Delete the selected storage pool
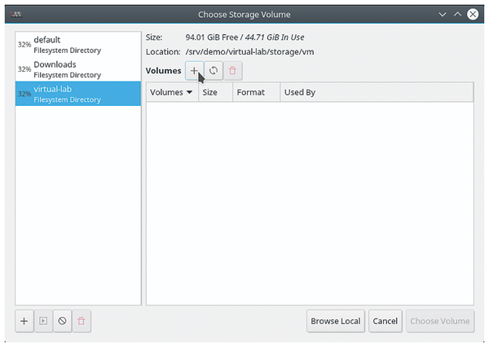The width and height of the screenshot is (489, 347). [81, 321]
